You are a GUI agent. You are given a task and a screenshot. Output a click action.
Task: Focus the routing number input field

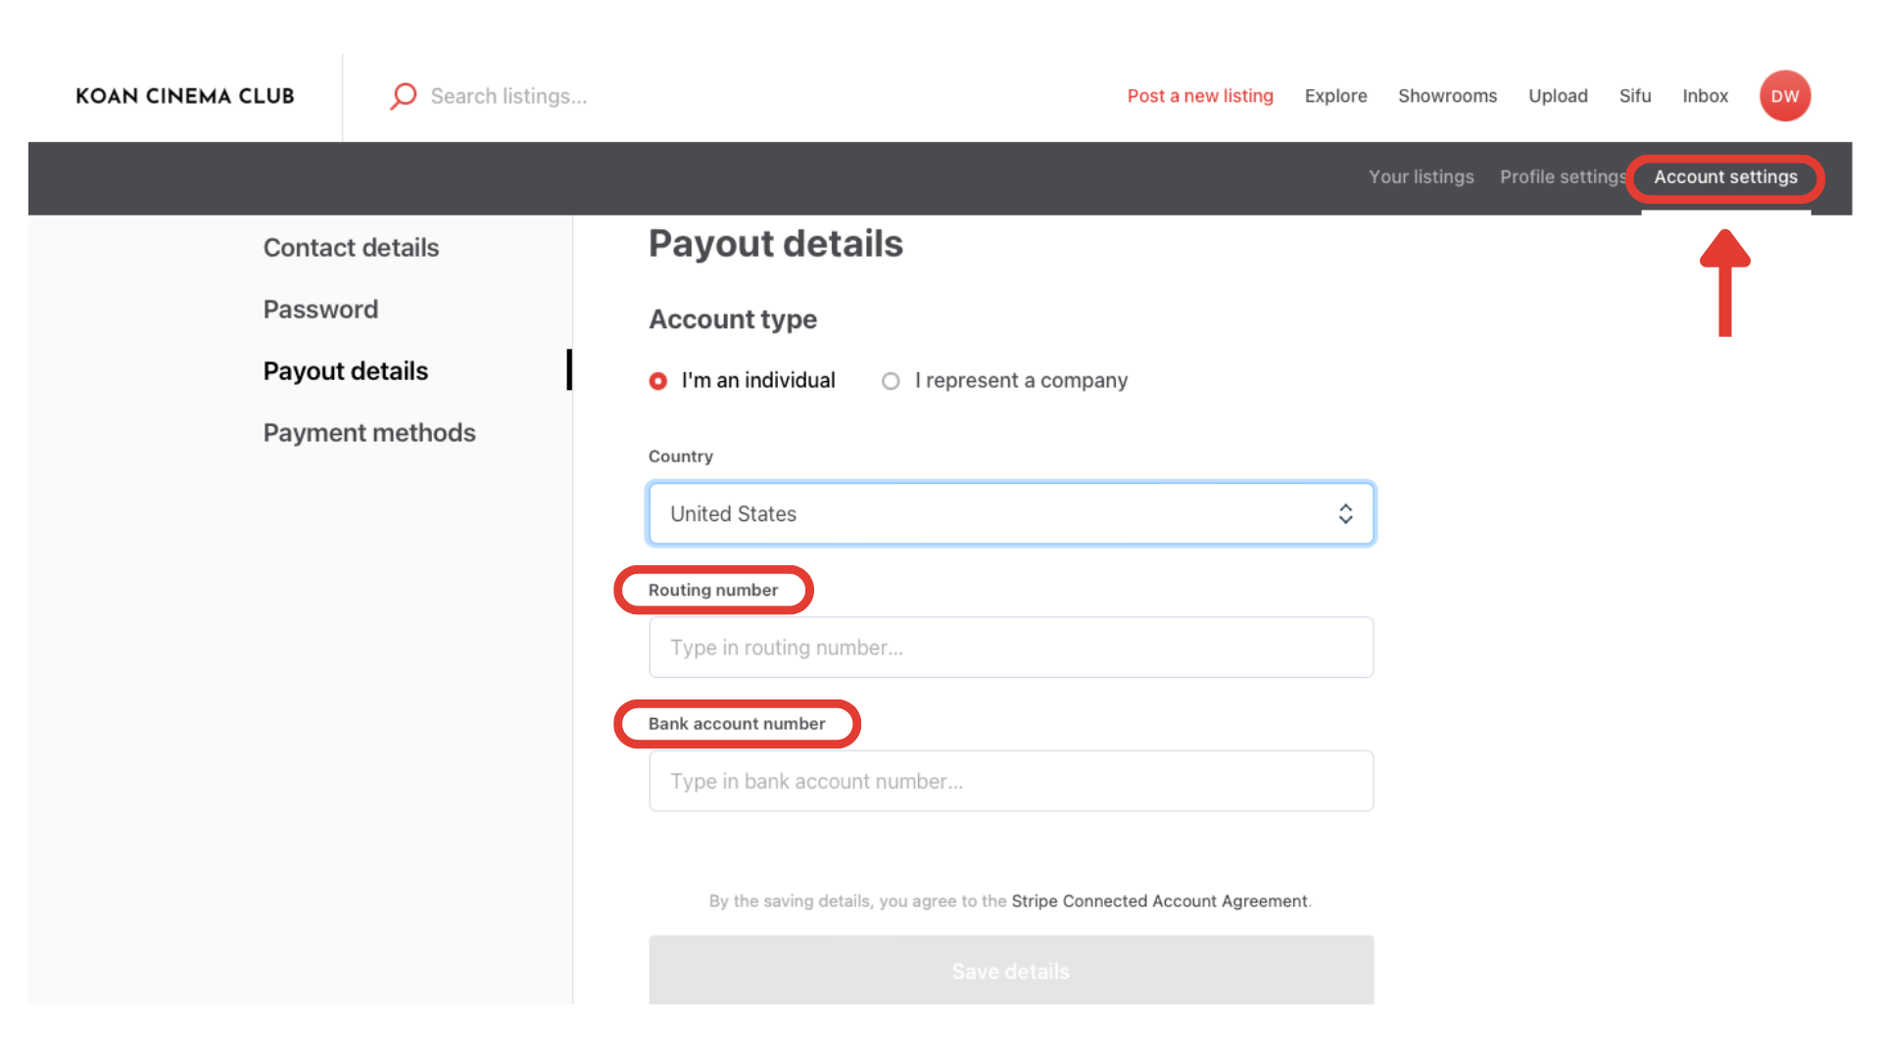point(1011,648)
